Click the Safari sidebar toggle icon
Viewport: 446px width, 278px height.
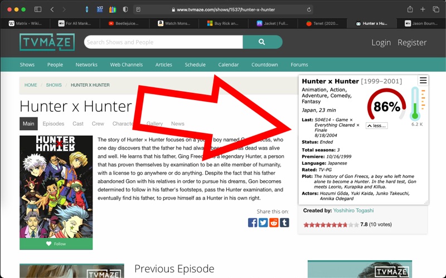click(38, 9)
